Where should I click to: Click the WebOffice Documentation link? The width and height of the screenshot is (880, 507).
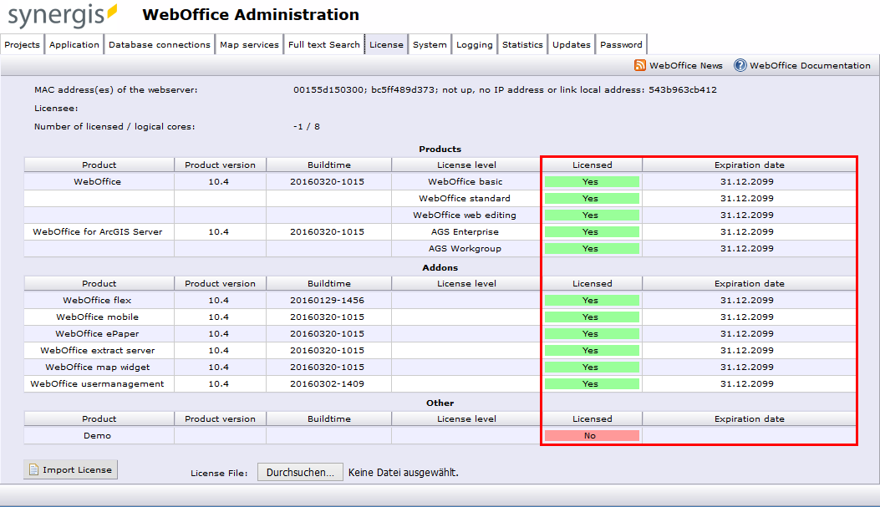tap(809, 65)
